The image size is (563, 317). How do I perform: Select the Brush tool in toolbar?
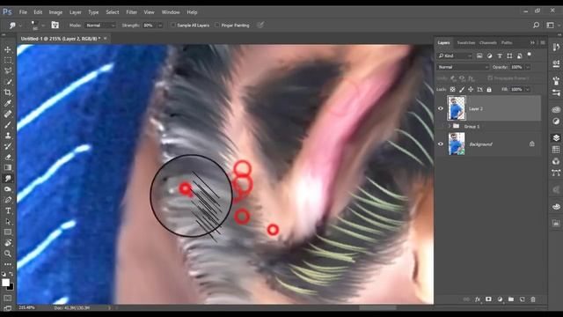8,125
